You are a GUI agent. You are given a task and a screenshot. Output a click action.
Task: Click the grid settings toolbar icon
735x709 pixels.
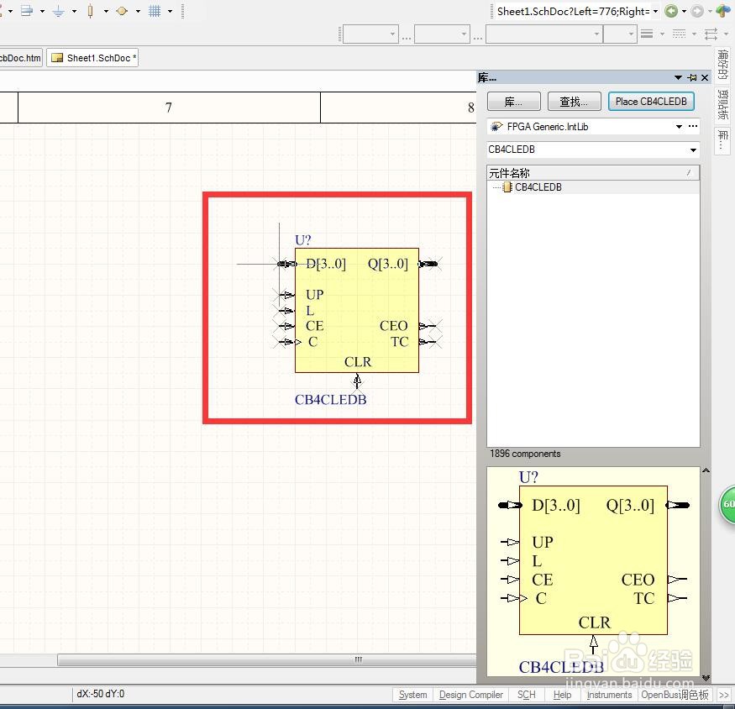[155, 11]
